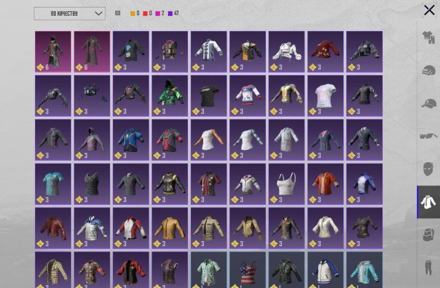Select the hooded trench coat with hat item

tap(53, 52)
